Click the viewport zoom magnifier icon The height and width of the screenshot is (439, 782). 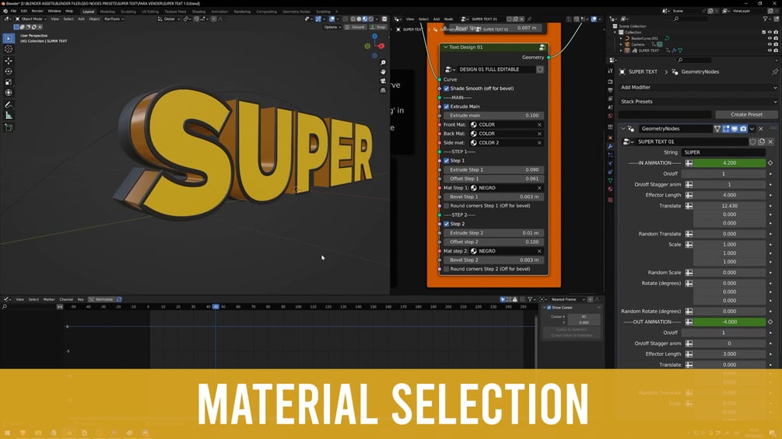coord(383,63)
